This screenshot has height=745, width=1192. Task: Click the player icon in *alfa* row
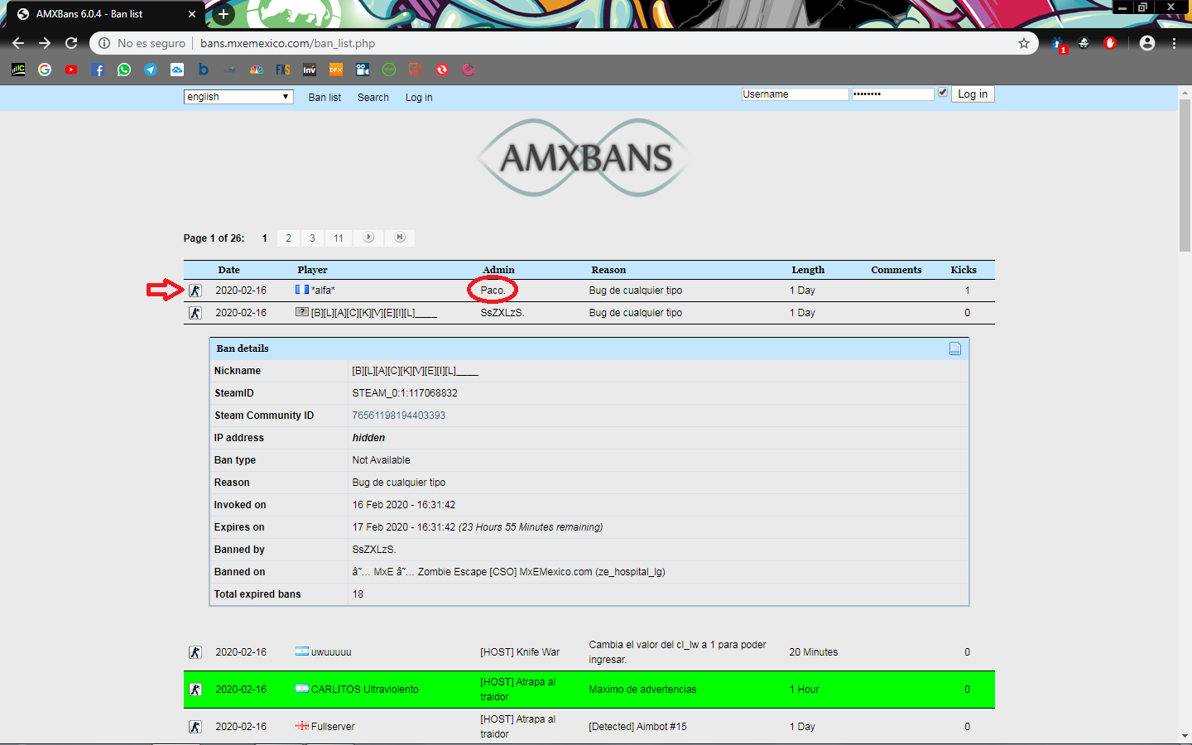pos(195,291)
